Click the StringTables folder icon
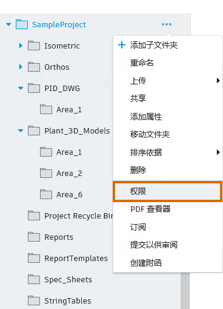This screenshot has height=309, width=223. click(x=34, y=301)
